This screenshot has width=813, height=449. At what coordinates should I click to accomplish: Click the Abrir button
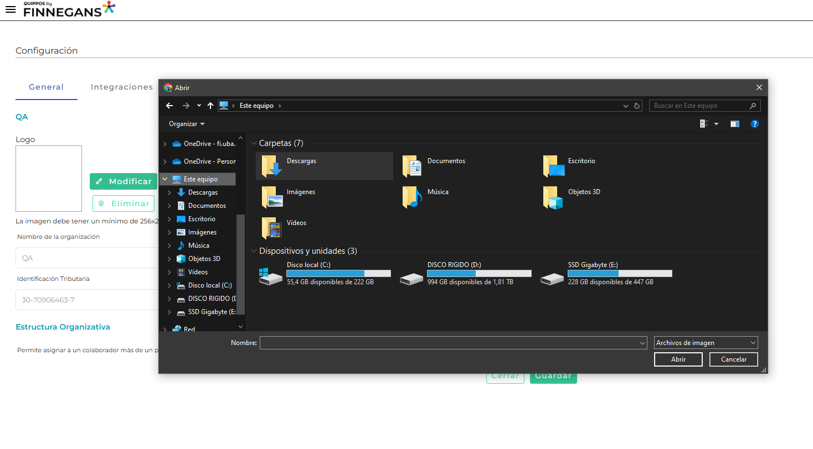point(678,359)
